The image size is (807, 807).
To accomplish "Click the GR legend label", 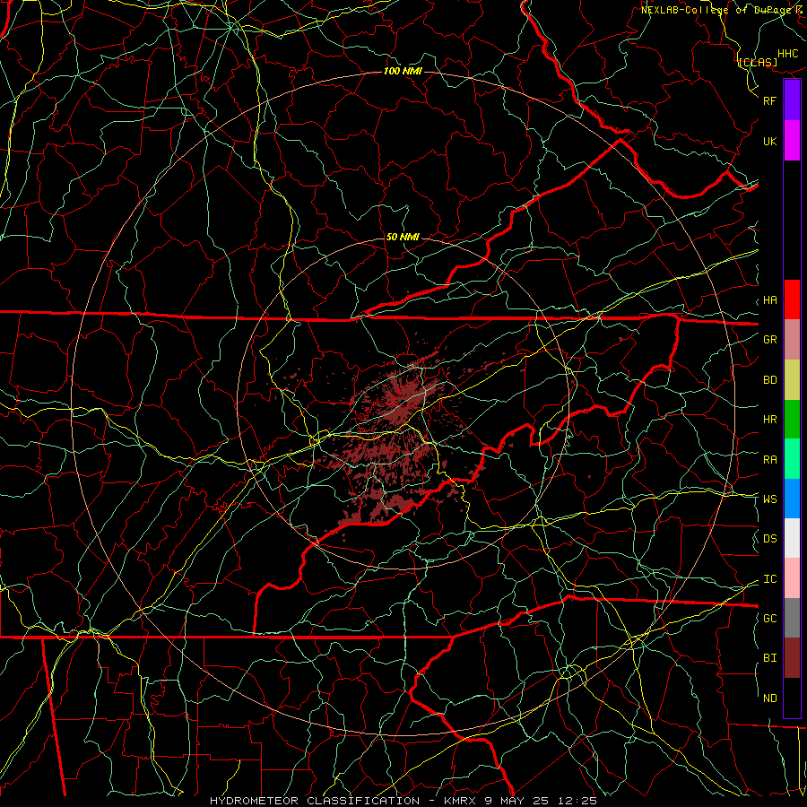I will pyautogui.click(x=769, y=340).
